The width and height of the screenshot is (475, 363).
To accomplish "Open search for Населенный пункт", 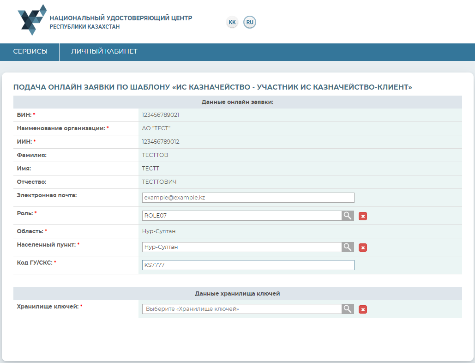I will pyautogui.click(x=348, y=247).
